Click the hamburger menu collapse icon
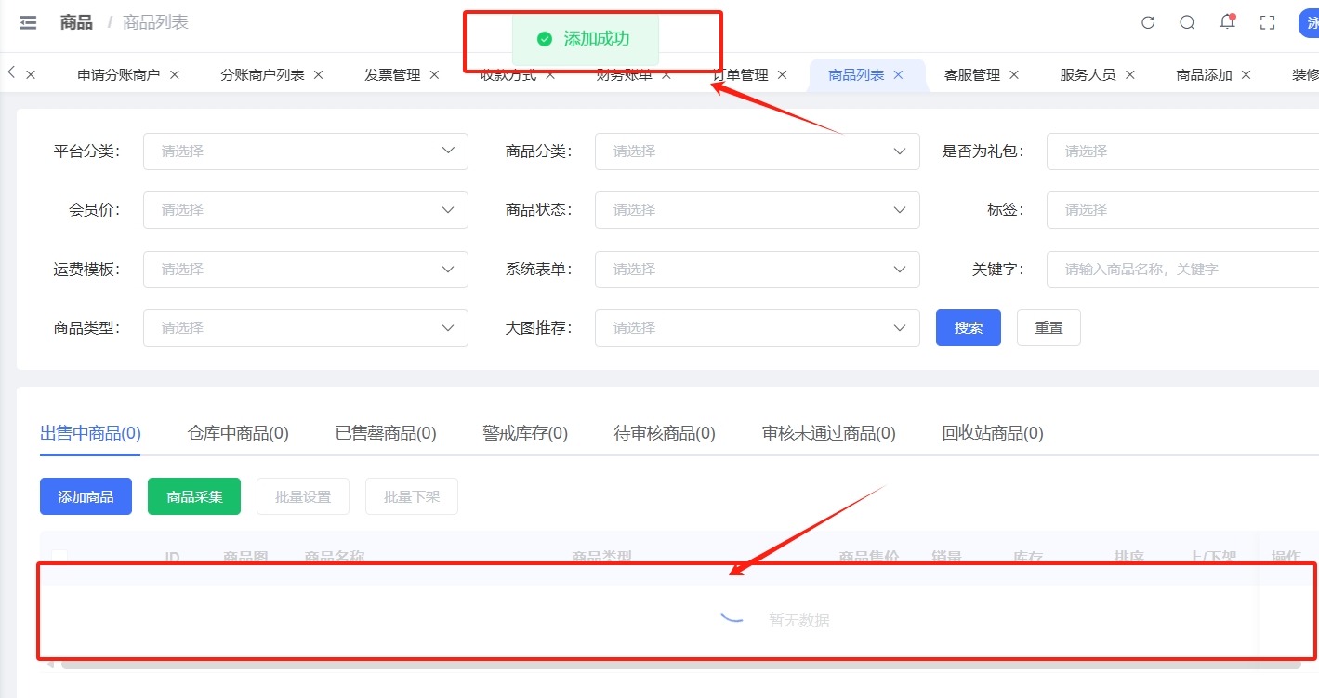 coord(28,23)
